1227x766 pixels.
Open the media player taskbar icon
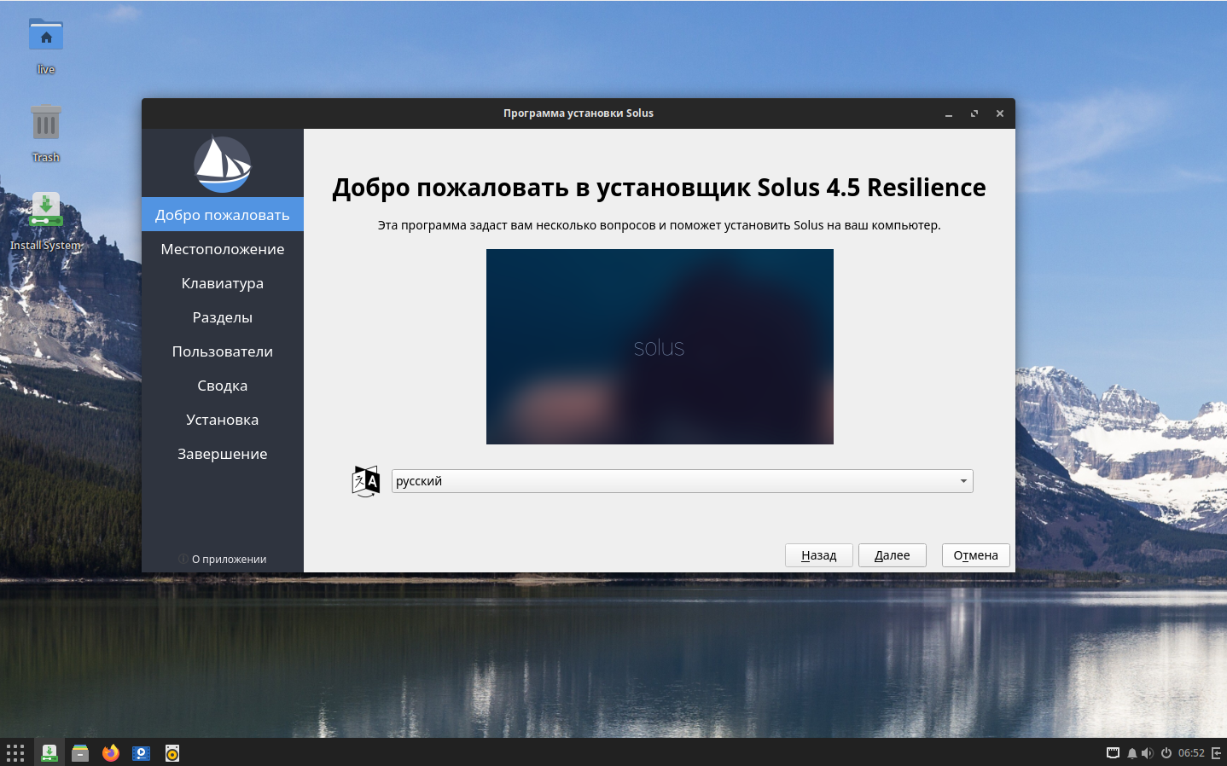pyautogui.click(x=142, y=753)
